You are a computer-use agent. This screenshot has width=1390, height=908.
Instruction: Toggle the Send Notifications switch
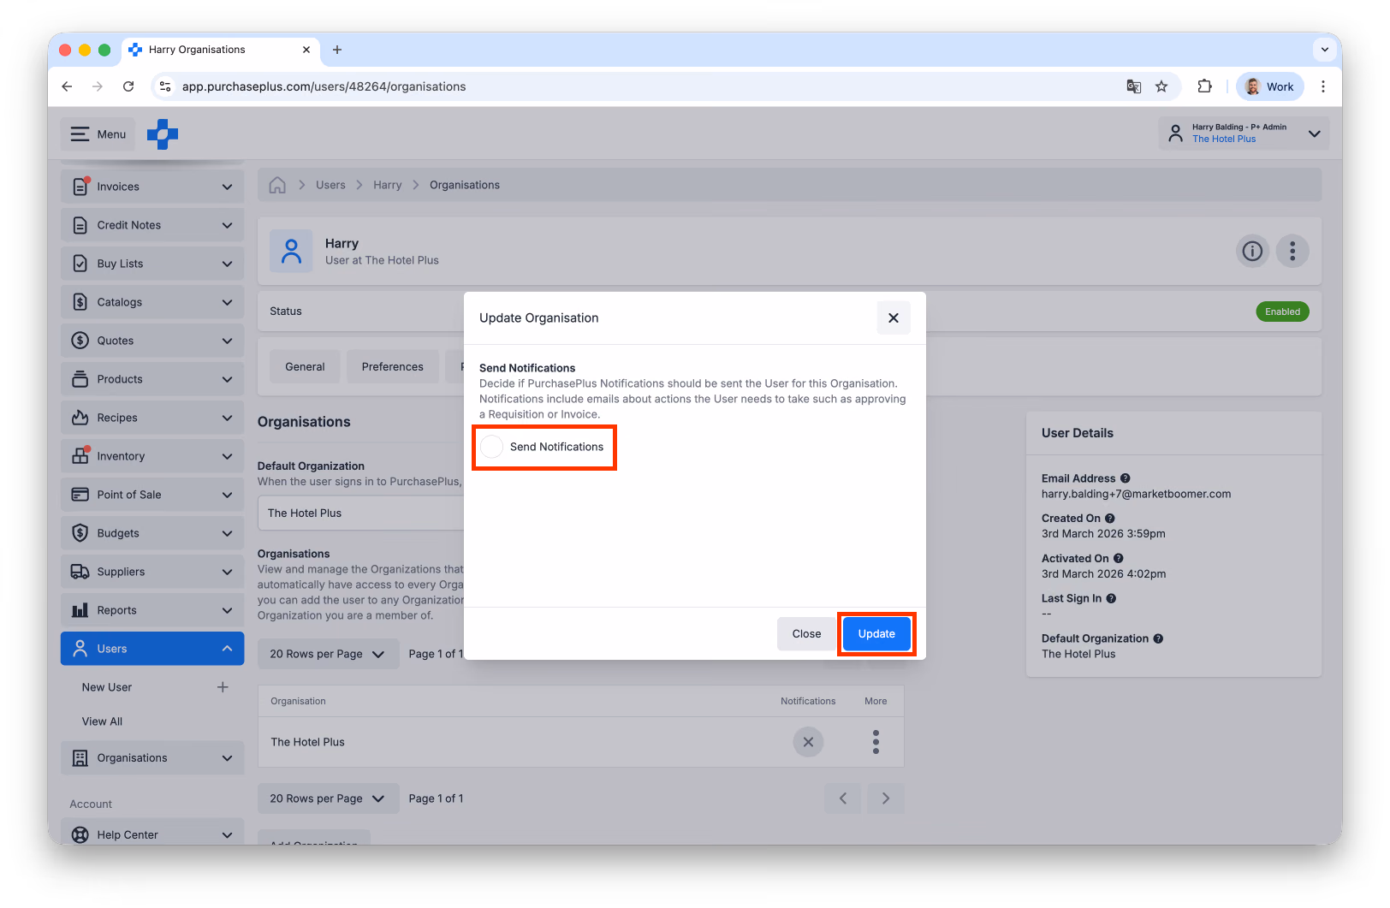pos(492,447)
